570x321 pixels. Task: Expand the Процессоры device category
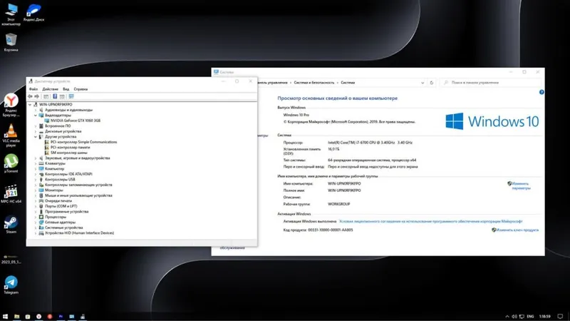[36, 217]
